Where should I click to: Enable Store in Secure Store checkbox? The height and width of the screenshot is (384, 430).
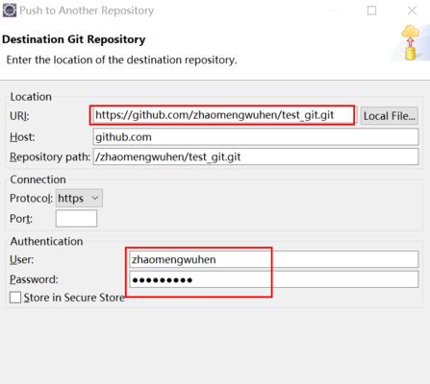[x=15, y=298]
